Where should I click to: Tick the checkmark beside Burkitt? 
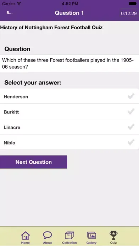131,112
